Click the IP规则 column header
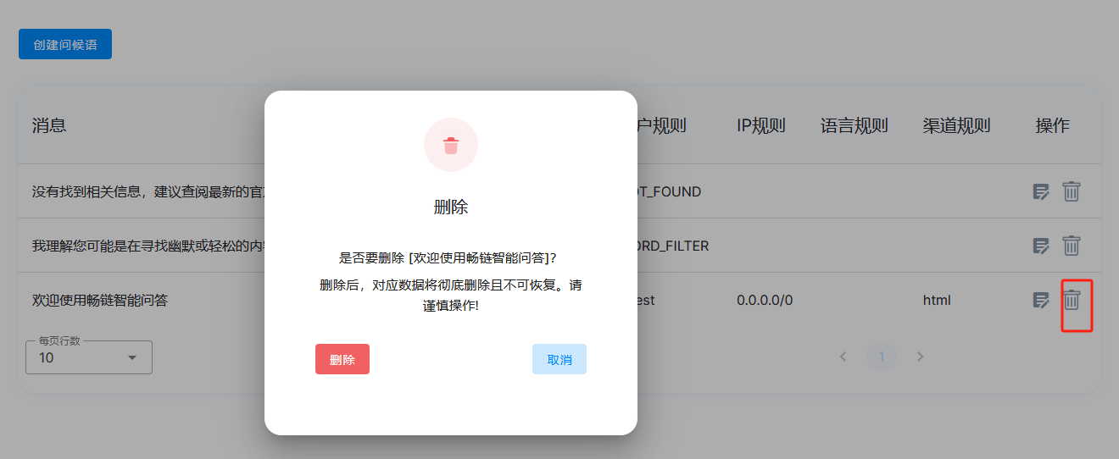 [x=760, y=126]
